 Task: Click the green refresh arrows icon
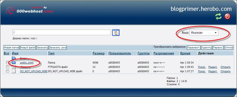point(218,17)
